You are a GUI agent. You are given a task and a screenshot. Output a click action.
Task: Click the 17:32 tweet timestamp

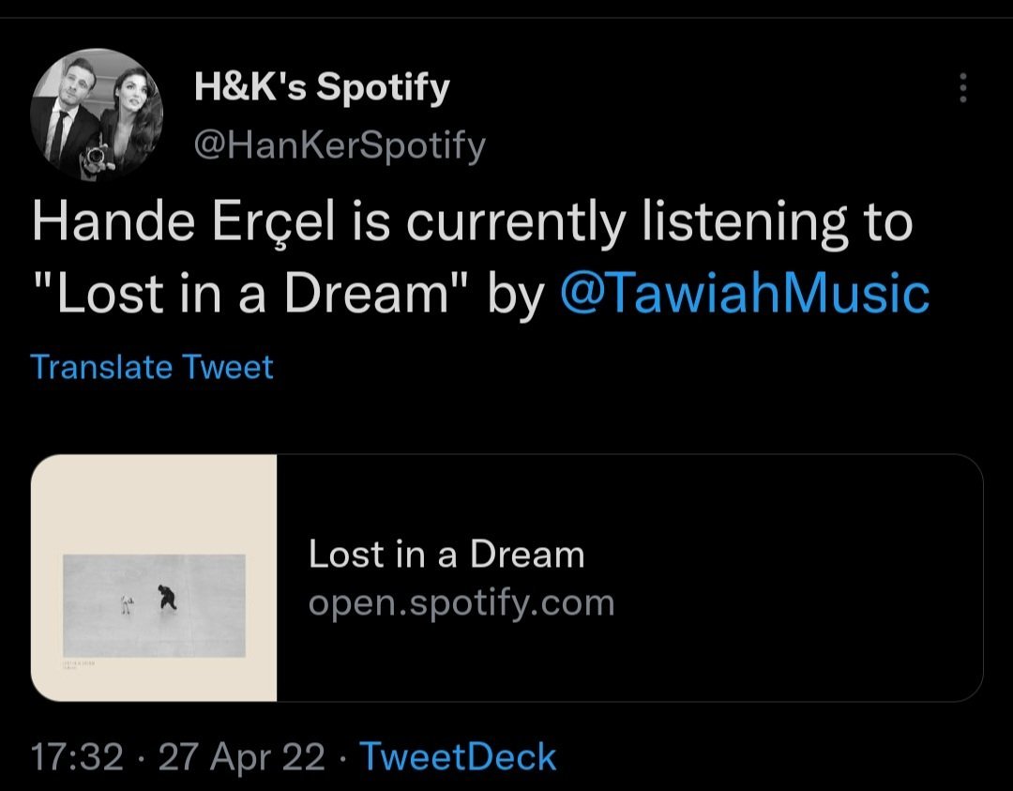coord(77,756)
